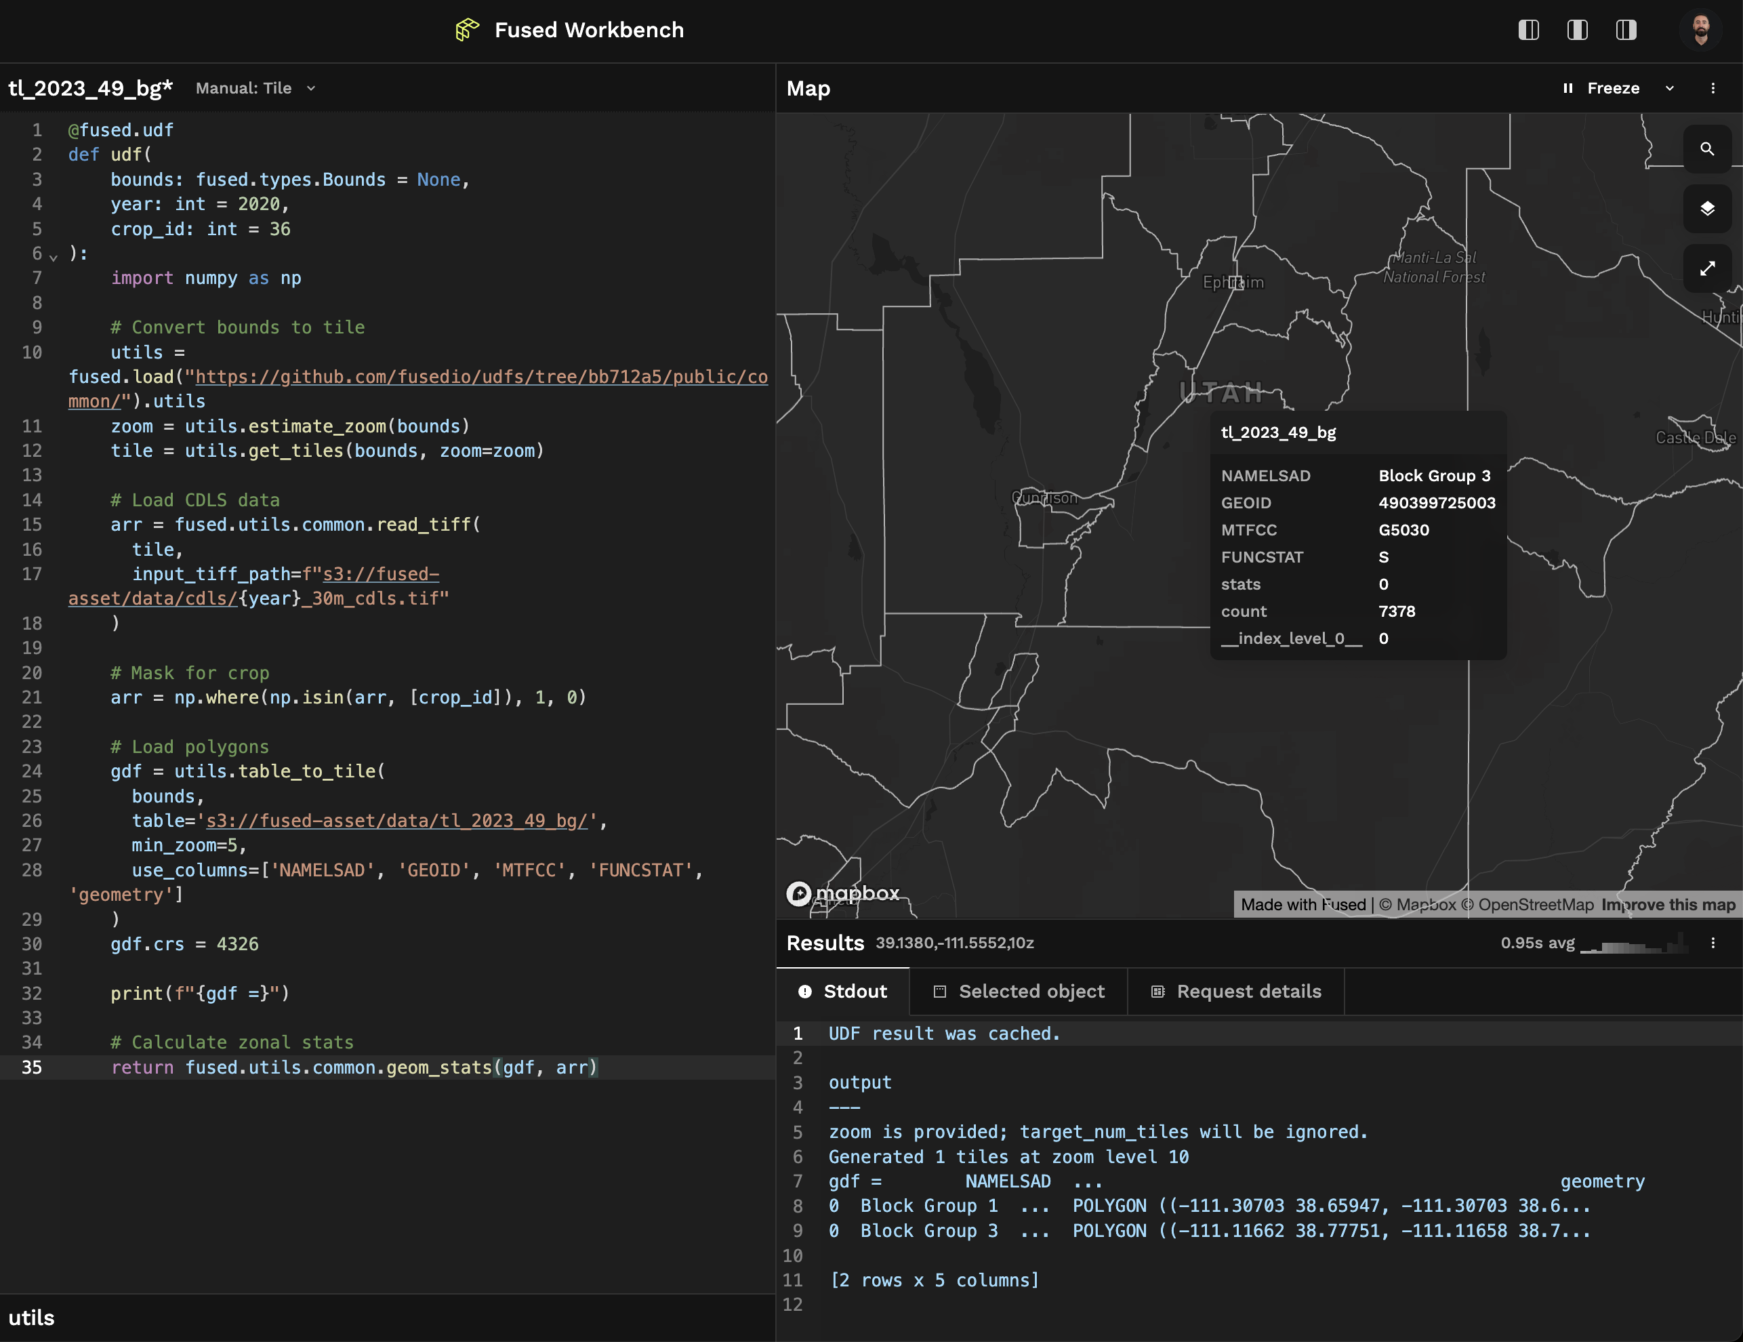The height and width of the screenshot is (1342, 1743).
Task: Select the tl_2023_49_bg* UDF title
Action: pos(90,89)
